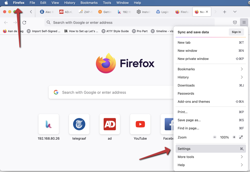Increase zoom with the plus button

point(234,137)
